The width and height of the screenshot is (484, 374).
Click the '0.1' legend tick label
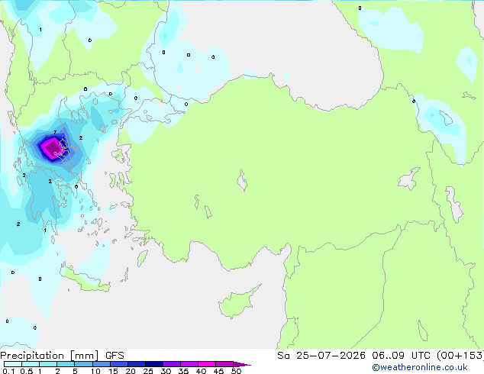click(8, 371)
